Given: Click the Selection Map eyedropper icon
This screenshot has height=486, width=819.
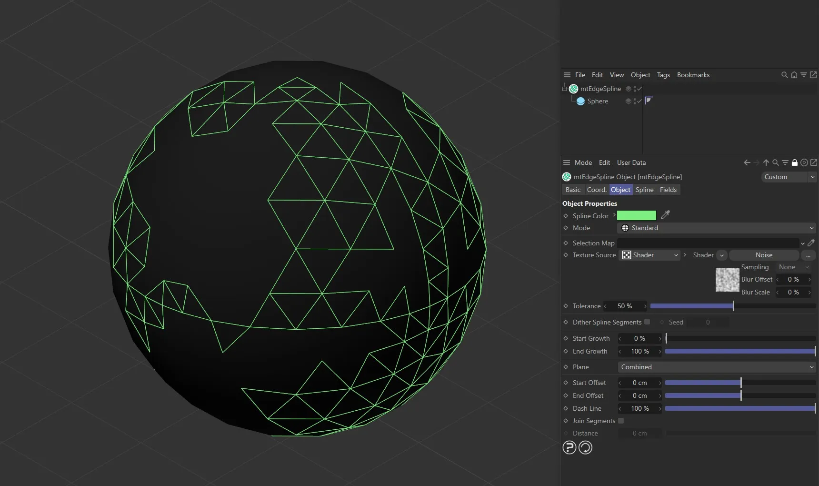Looking at the screenshot, I should coord(812,243).
